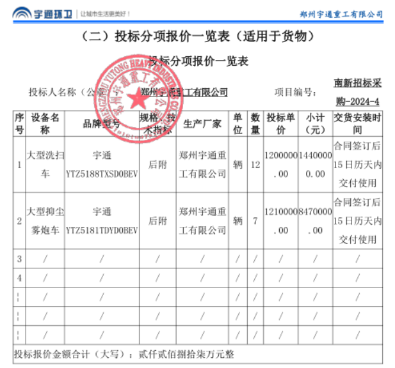Select the title （二）投标分项报价一览表（适用于货物）
395x368 pixels.
click(198, 36)
